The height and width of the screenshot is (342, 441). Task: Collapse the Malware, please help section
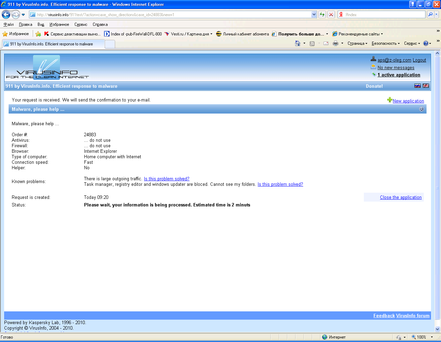point(421,109)
